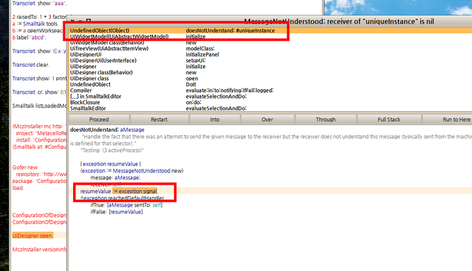This screenshot has height=271, width=472.
Task: Click the highlighted 'exception signal' code
Action: pos(139,192)
